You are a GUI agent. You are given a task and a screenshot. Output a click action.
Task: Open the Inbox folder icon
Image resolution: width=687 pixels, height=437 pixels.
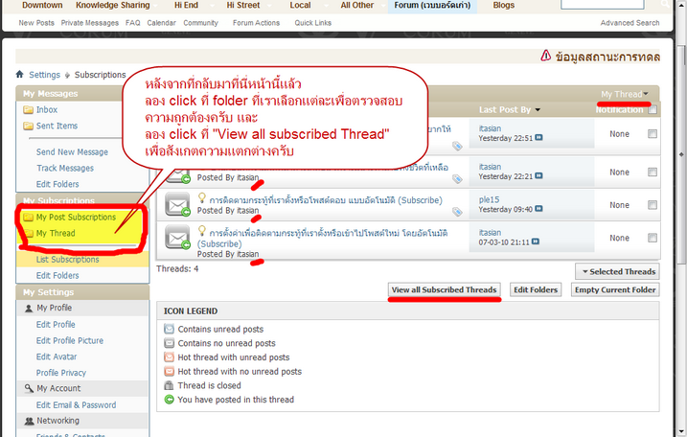[28, 110]
